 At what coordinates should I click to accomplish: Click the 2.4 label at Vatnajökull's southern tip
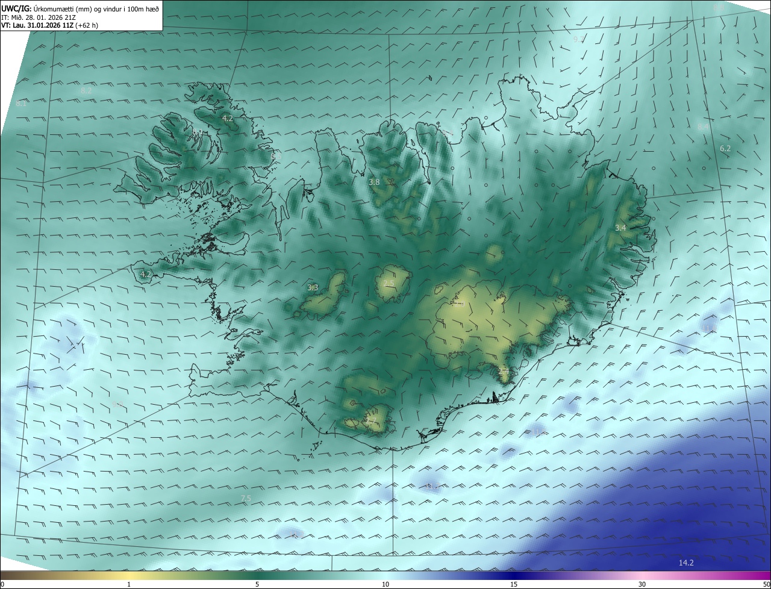click(x=504, y=372)
